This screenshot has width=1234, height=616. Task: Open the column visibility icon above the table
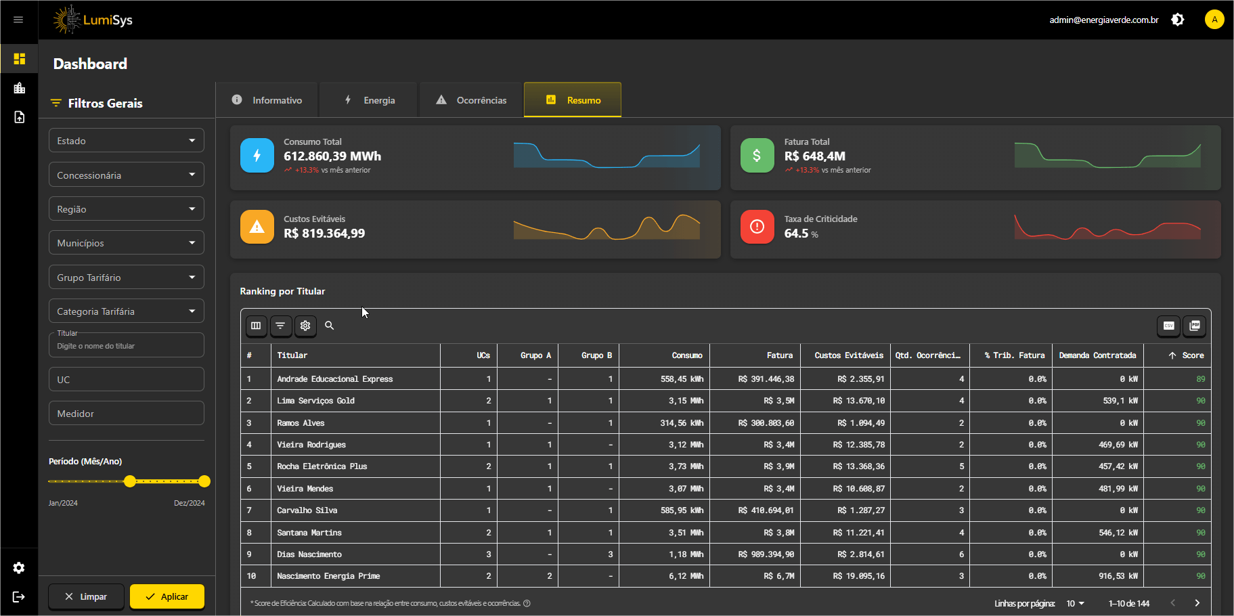click(256, 326)
